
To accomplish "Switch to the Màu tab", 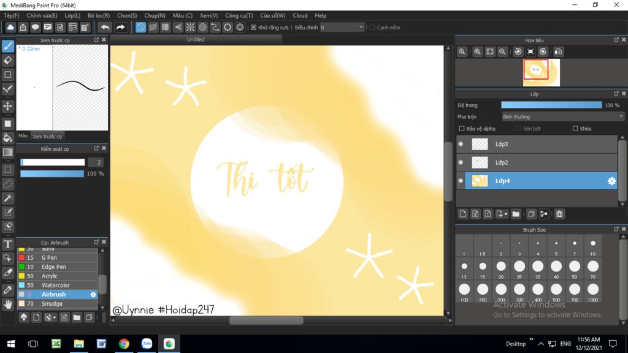I will [x=23, y=136].
